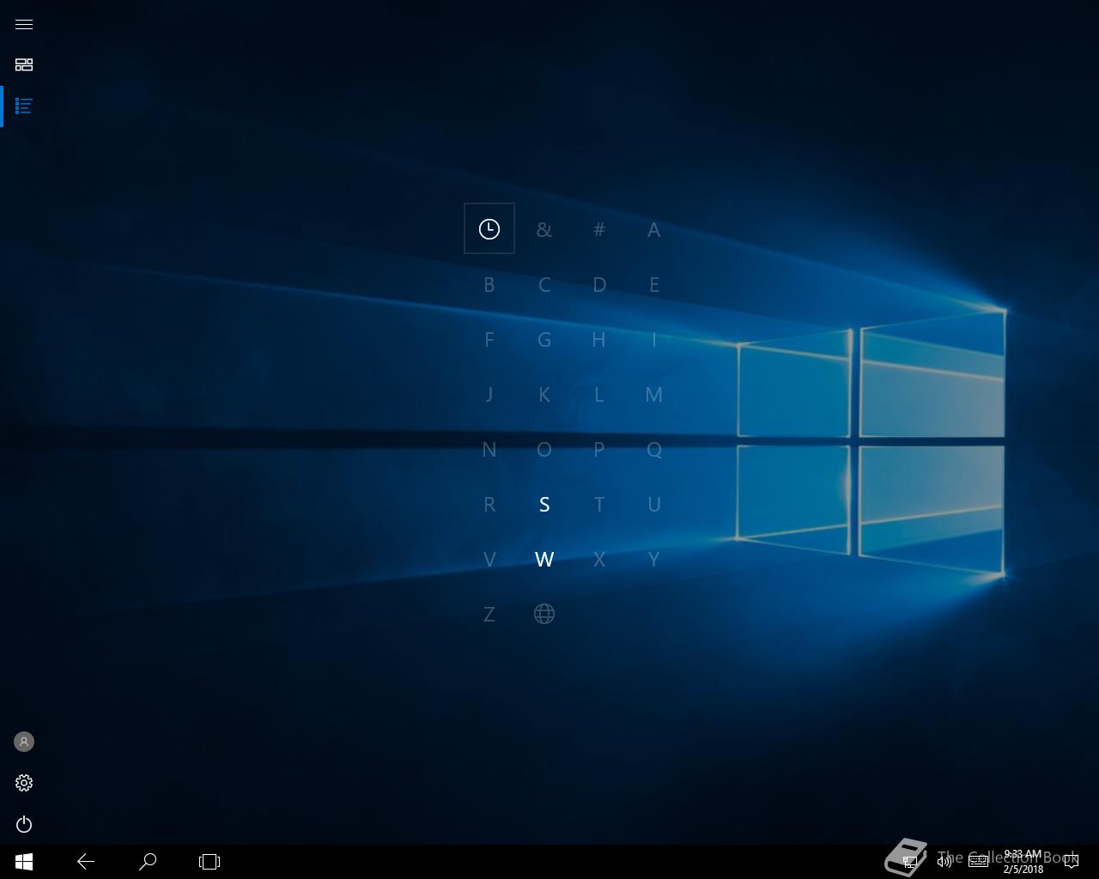Open the touch keyboard tray icon
Screen dimensions: 1099x879
pyautogui.click(x=978, y=862)
